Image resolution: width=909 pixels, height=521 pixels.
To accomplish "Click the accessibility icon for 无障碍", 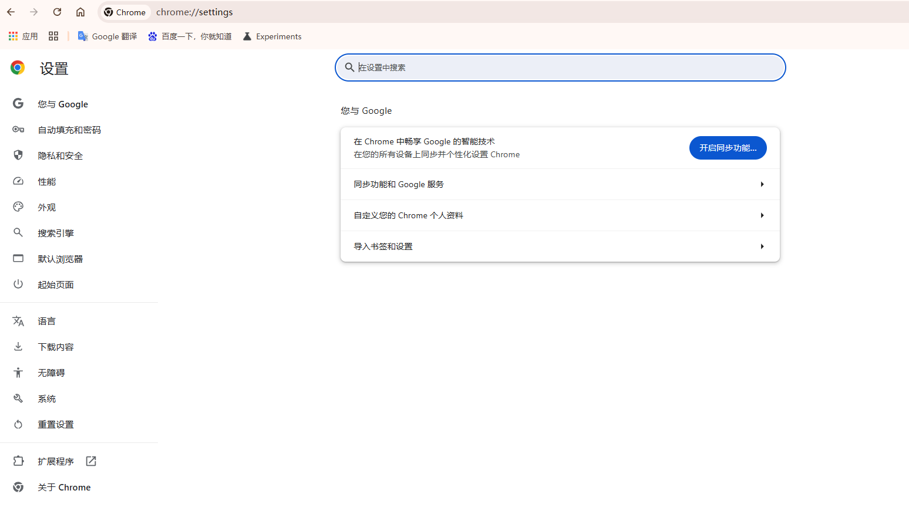I will tap(18, 373).
